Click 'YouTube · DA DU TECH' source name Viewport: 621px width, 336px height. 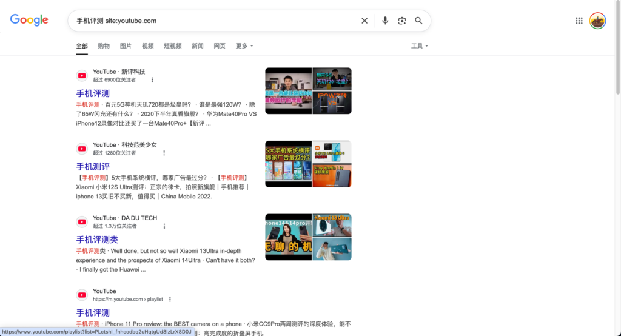coord(125,218)
